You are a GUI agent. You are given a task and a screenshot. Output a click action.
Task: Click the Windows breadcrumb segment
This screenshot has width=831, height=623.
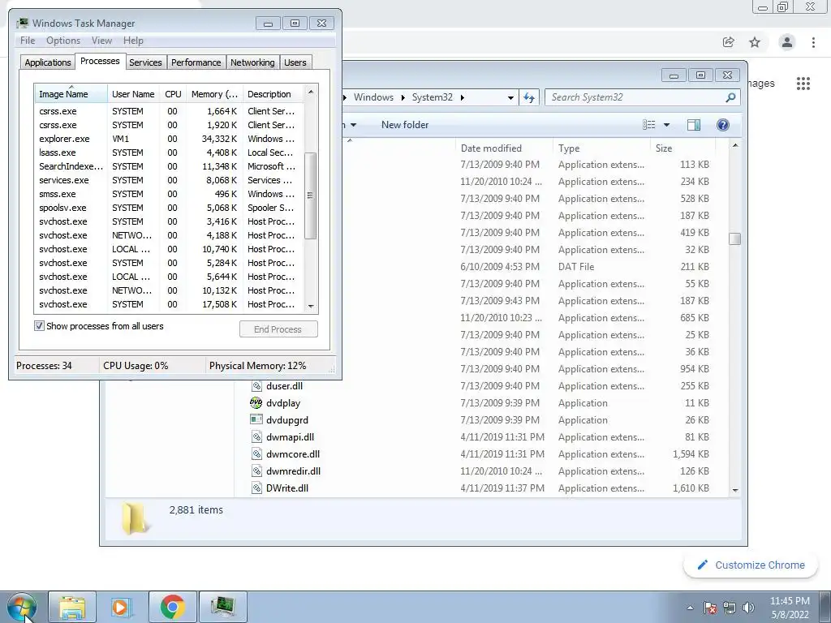point(373,97)
